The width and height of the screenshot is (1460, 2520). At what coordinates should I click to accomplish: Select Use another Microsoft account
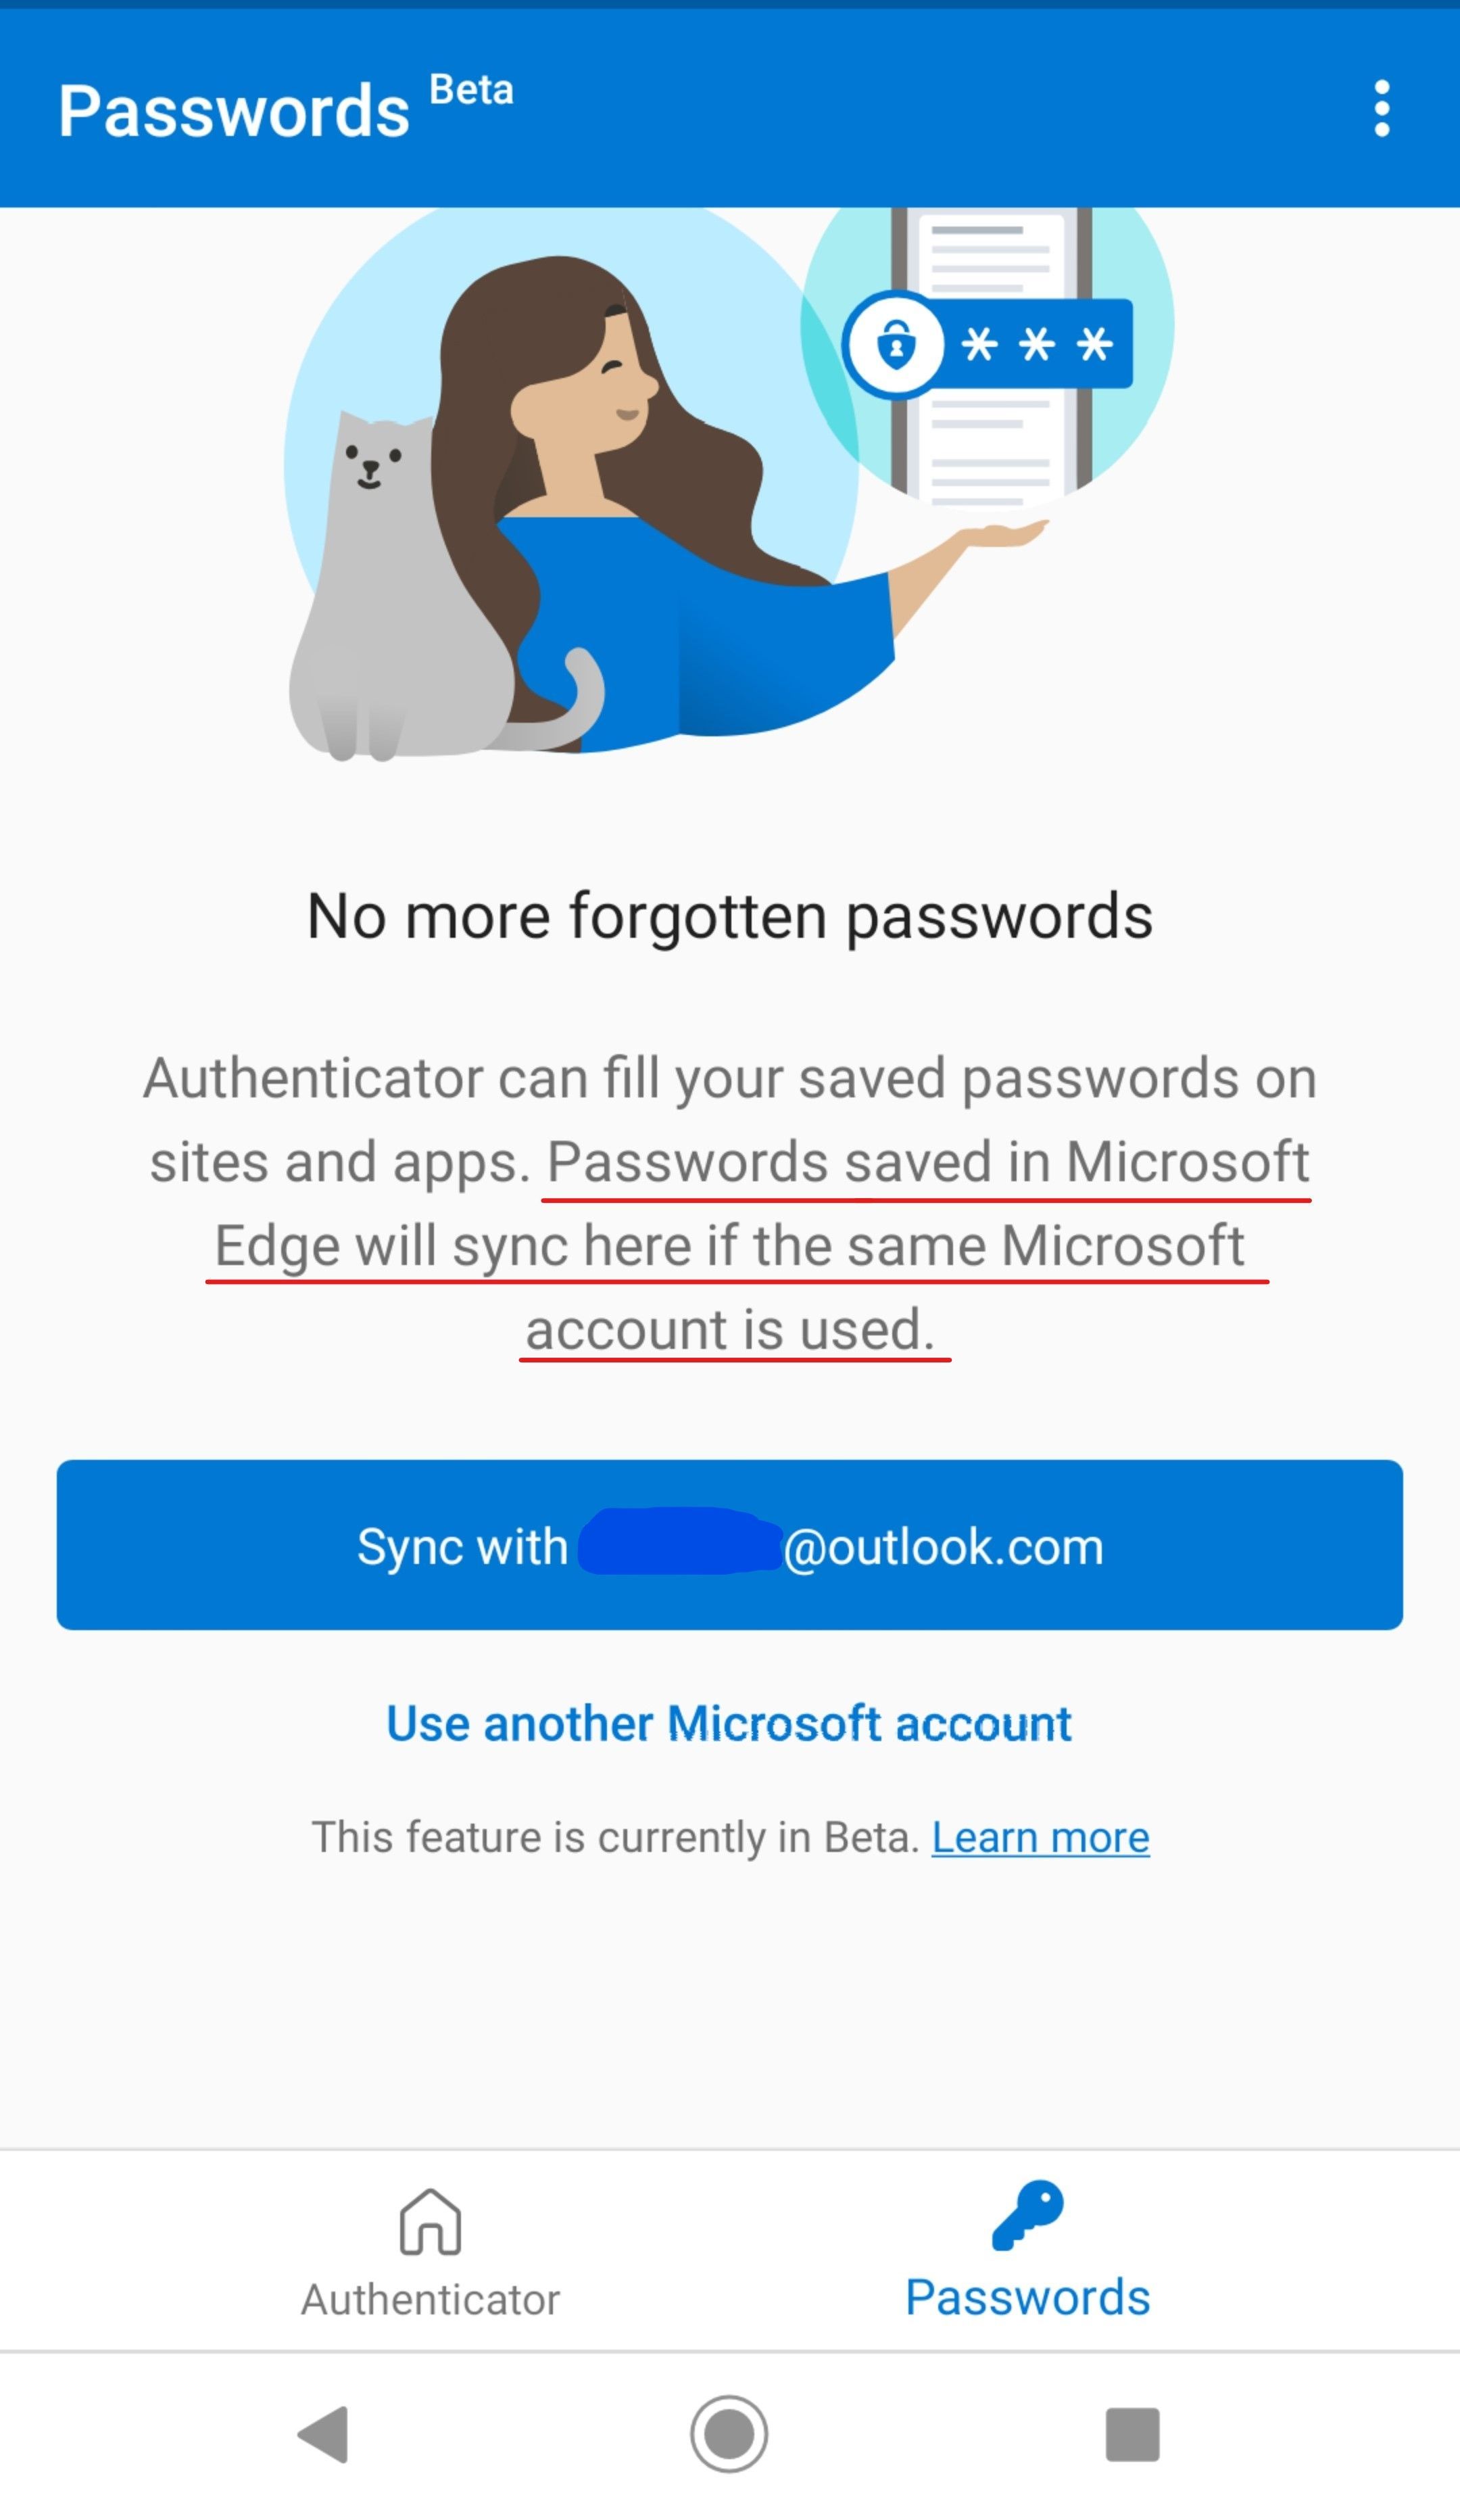[729, 1722]
